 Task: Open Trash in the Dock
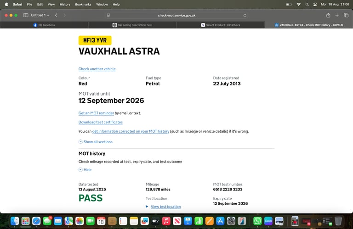pos(338,221)
